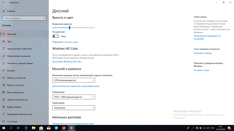Click the battery tray icon
Screen dimensions: 234x131
pos(201,128)
